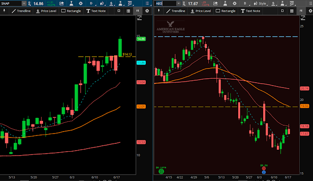Click the AEO symbol input field
313x181 pixels.
click(x=165, y=3)
